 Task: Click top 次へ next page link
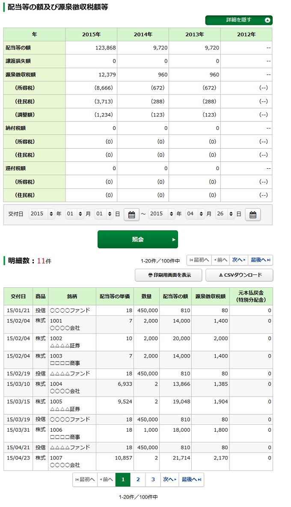point(239,260)
